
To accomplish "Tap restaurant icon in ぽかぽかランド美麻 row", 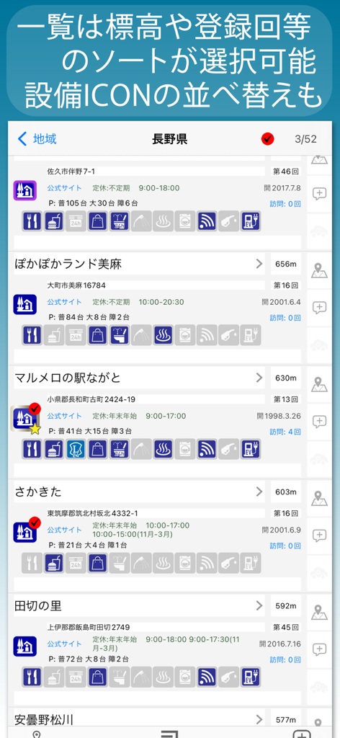I will click(x=32, y=335).
